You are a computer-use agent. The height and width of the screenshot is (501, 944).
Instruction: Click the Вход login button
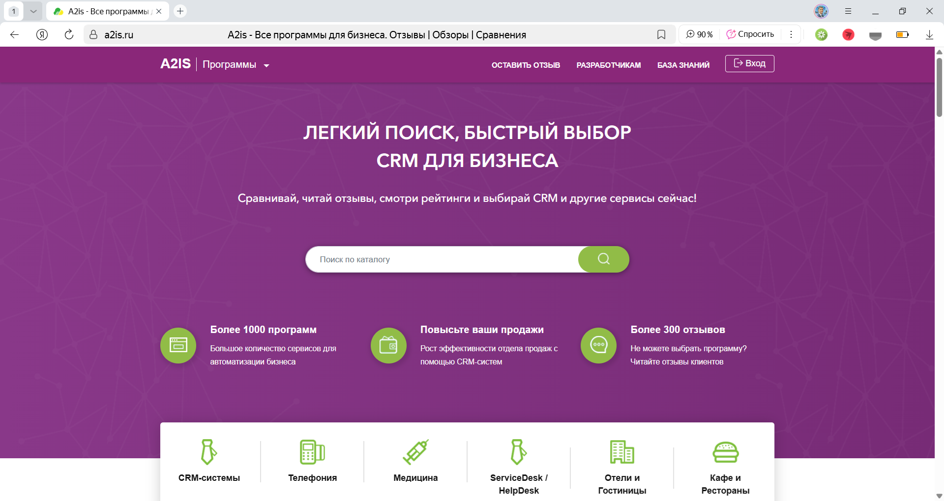pos(749,63)
